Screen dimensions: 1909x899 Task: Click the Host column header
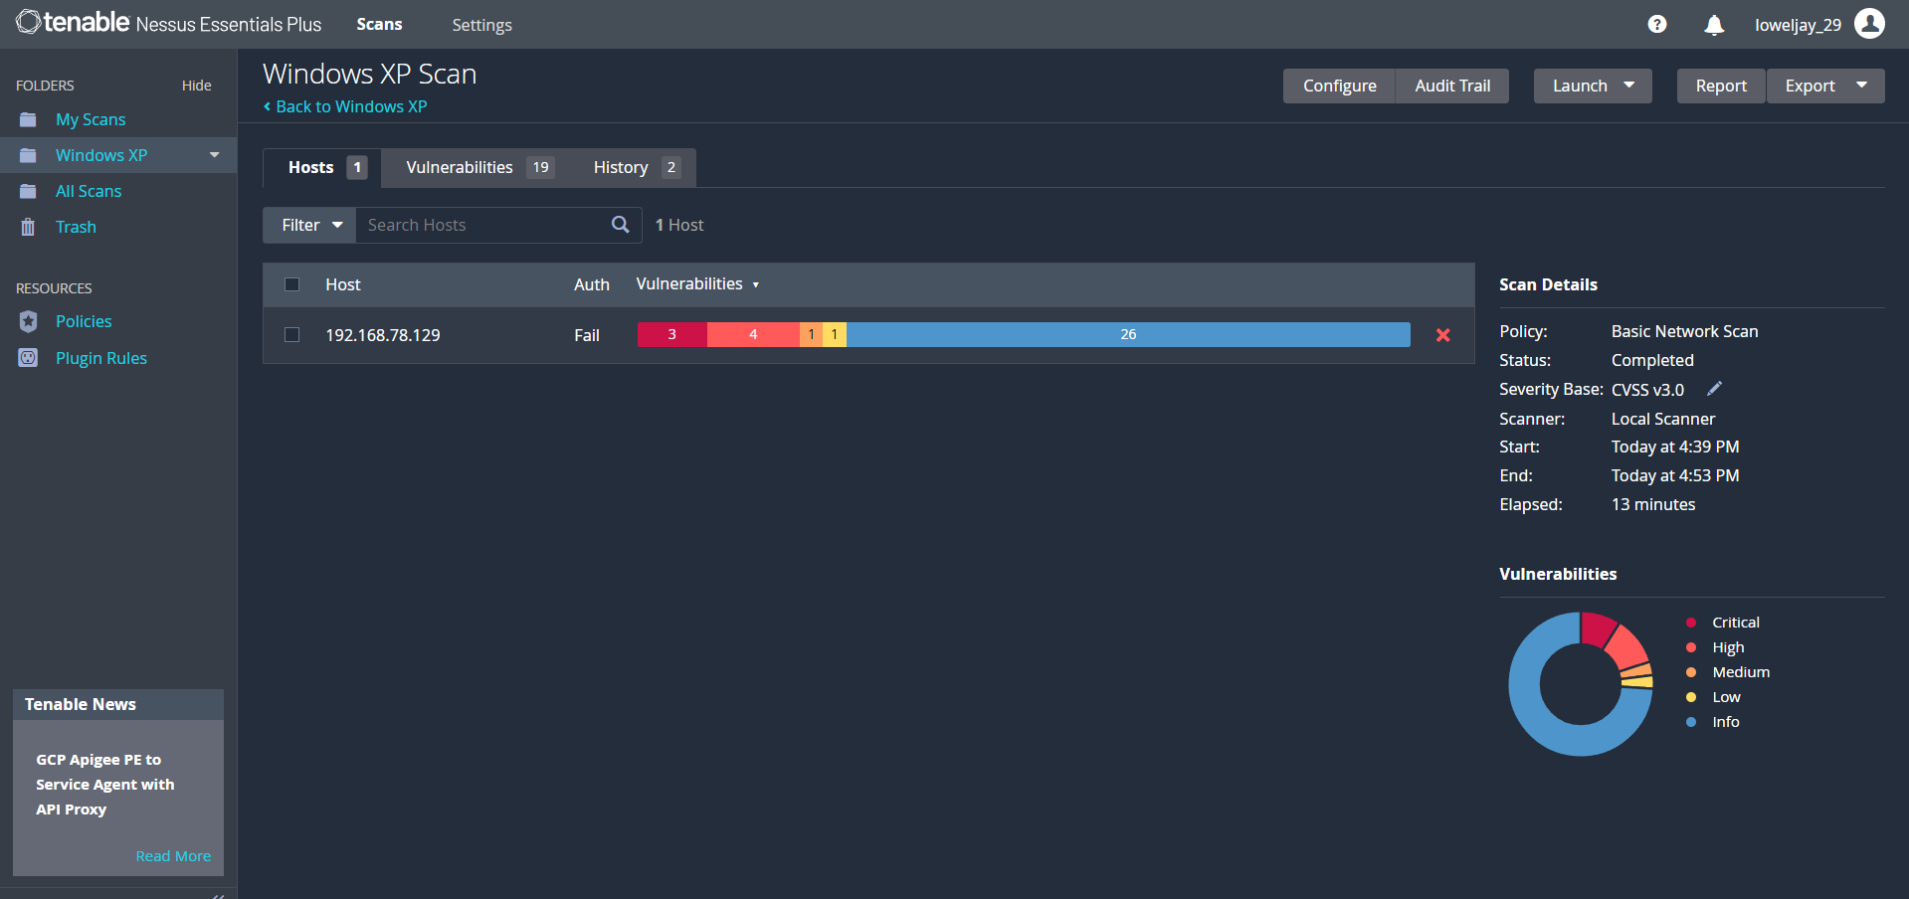coord(343,284)
